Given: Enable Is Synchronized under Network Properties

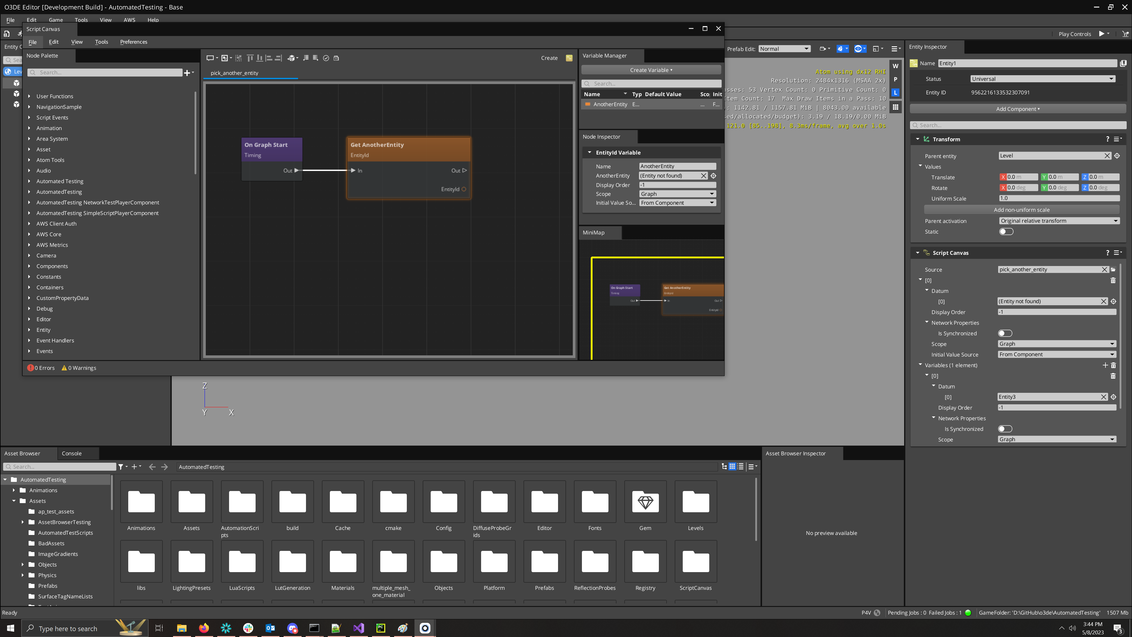Looking at the screenshot, I should [x=1005, y=333].
